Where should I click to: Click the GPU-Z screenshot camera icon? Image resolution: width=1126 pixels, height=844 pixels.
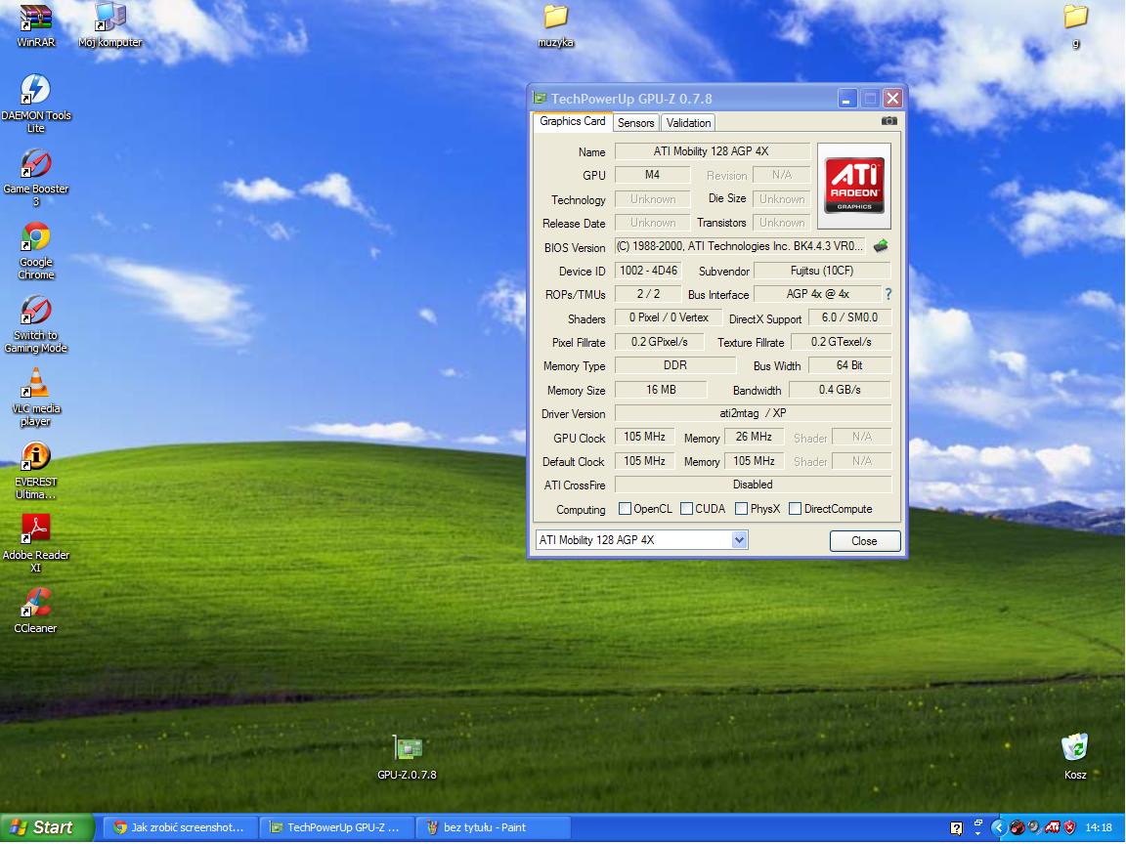click(x=889, y=121)
